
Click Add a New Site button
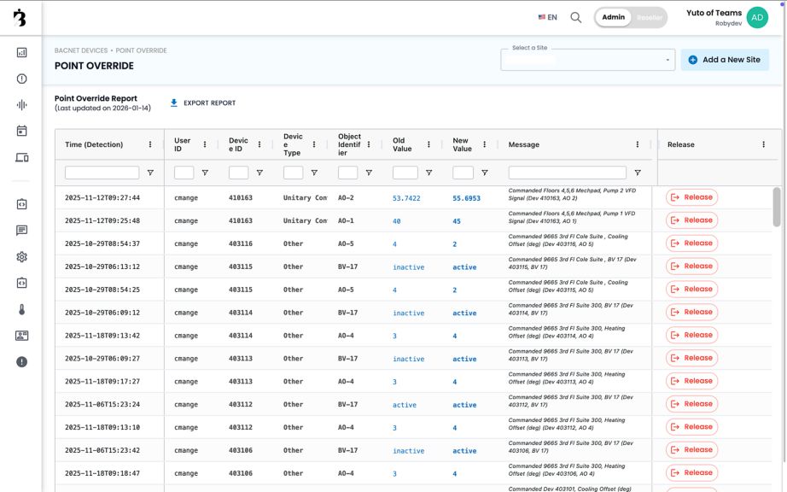click(724, 60)
